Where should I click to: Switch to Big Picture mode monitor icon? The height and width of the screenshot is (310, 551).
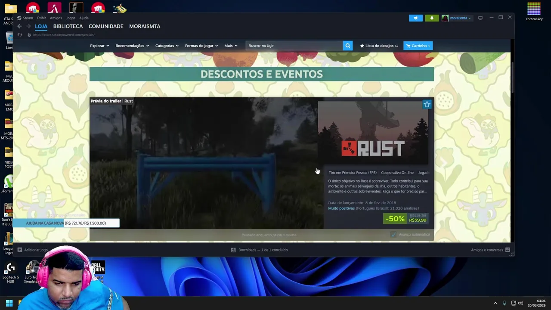480,18
